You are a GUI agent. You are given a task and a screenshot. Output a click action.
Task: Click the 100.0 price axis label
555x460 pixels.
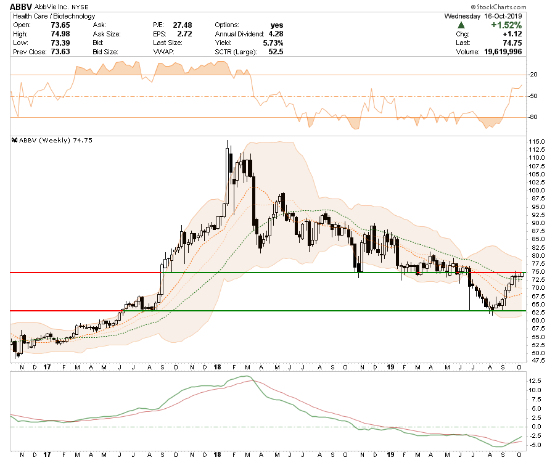pyautogui.click(x=536, y=191)
